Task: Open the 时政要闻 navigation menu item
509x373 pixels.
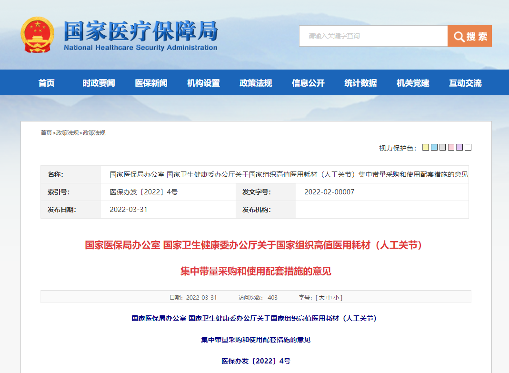Action: (x=98, y=82)
